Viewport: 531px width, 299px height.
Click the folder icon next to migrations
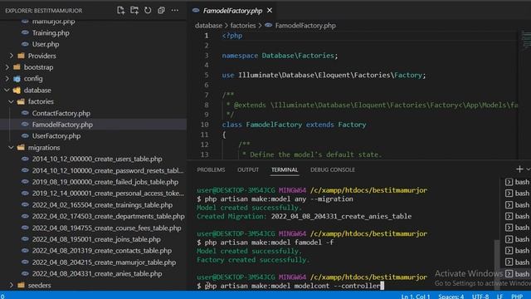point(21,148)
